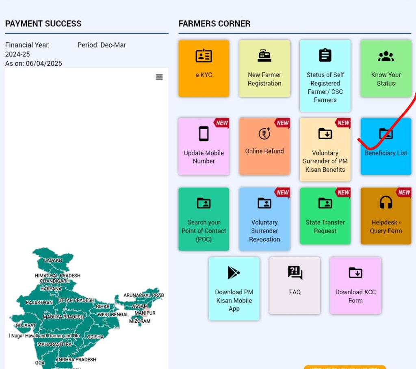Select Rajasthan on the India map
This screenshot has width=416, height=369.
pyautogui.click(x=39, y=302)
